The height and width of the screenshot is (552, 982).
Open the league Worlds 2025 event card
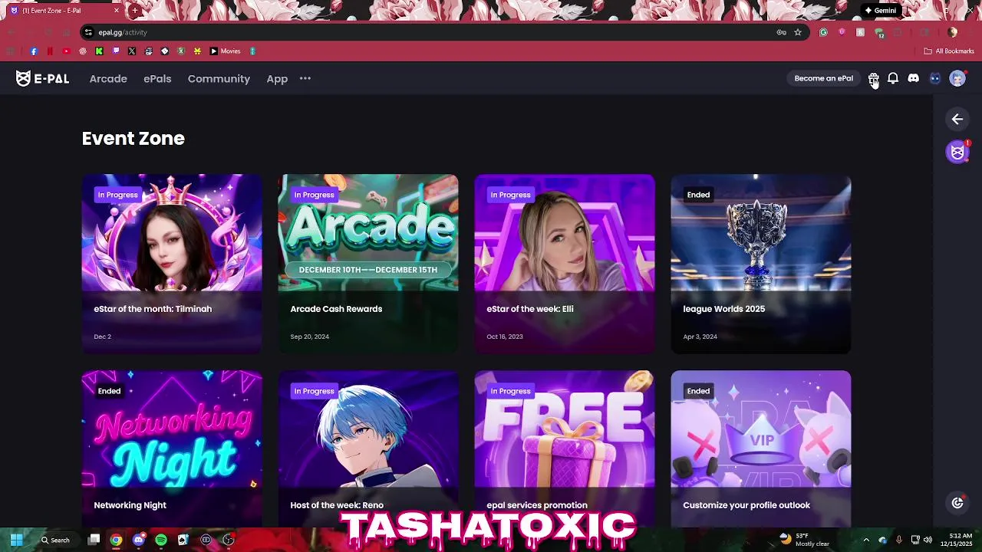761,264
